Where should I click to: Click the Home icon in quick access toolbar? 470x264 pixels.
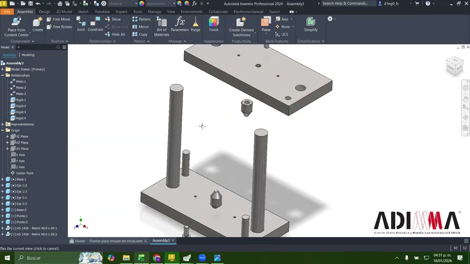(60, 4)
